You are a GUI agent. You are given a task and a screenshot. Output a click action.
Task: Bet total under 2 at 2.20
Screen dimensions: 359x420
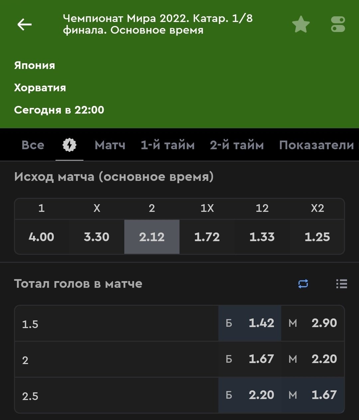pos(313,359)
